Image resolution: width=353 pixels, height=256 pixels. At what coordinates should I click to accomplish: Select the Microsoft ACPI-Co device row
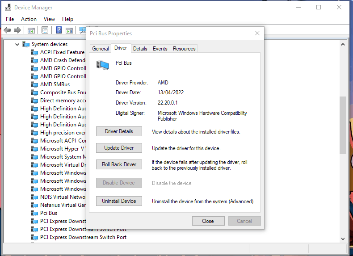click(x=59, y=141)
